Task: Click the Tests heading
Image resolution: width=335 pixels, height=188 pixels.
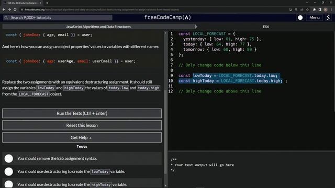Action: [82, 147]
